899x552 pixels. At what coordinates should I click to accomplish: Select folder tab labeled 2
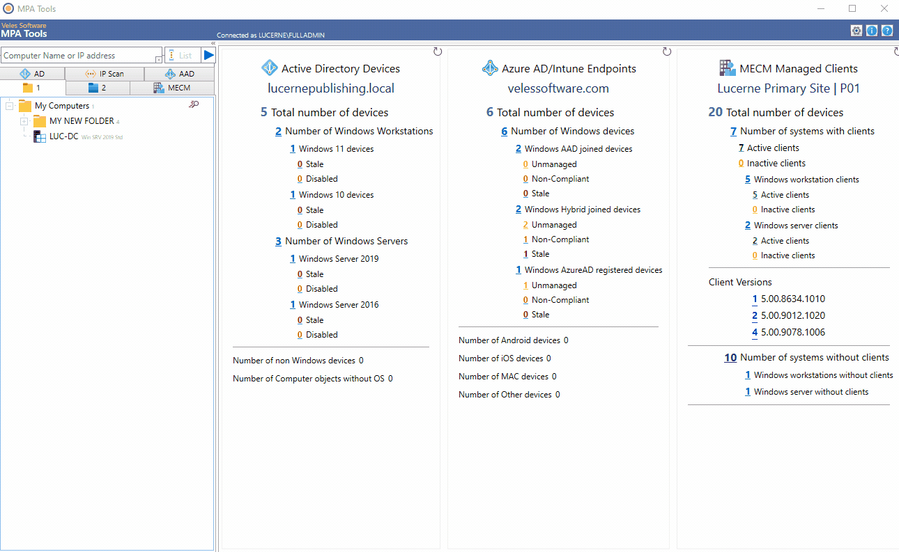(98, 88)
